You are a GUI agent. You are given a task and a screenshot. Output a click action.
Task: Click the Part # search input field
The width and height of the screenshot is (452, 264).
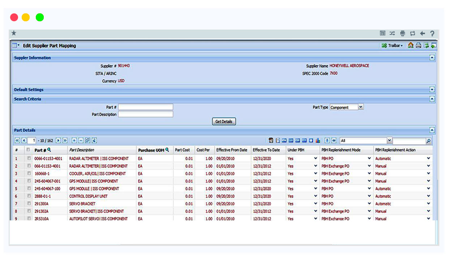[x=146, y=107]
